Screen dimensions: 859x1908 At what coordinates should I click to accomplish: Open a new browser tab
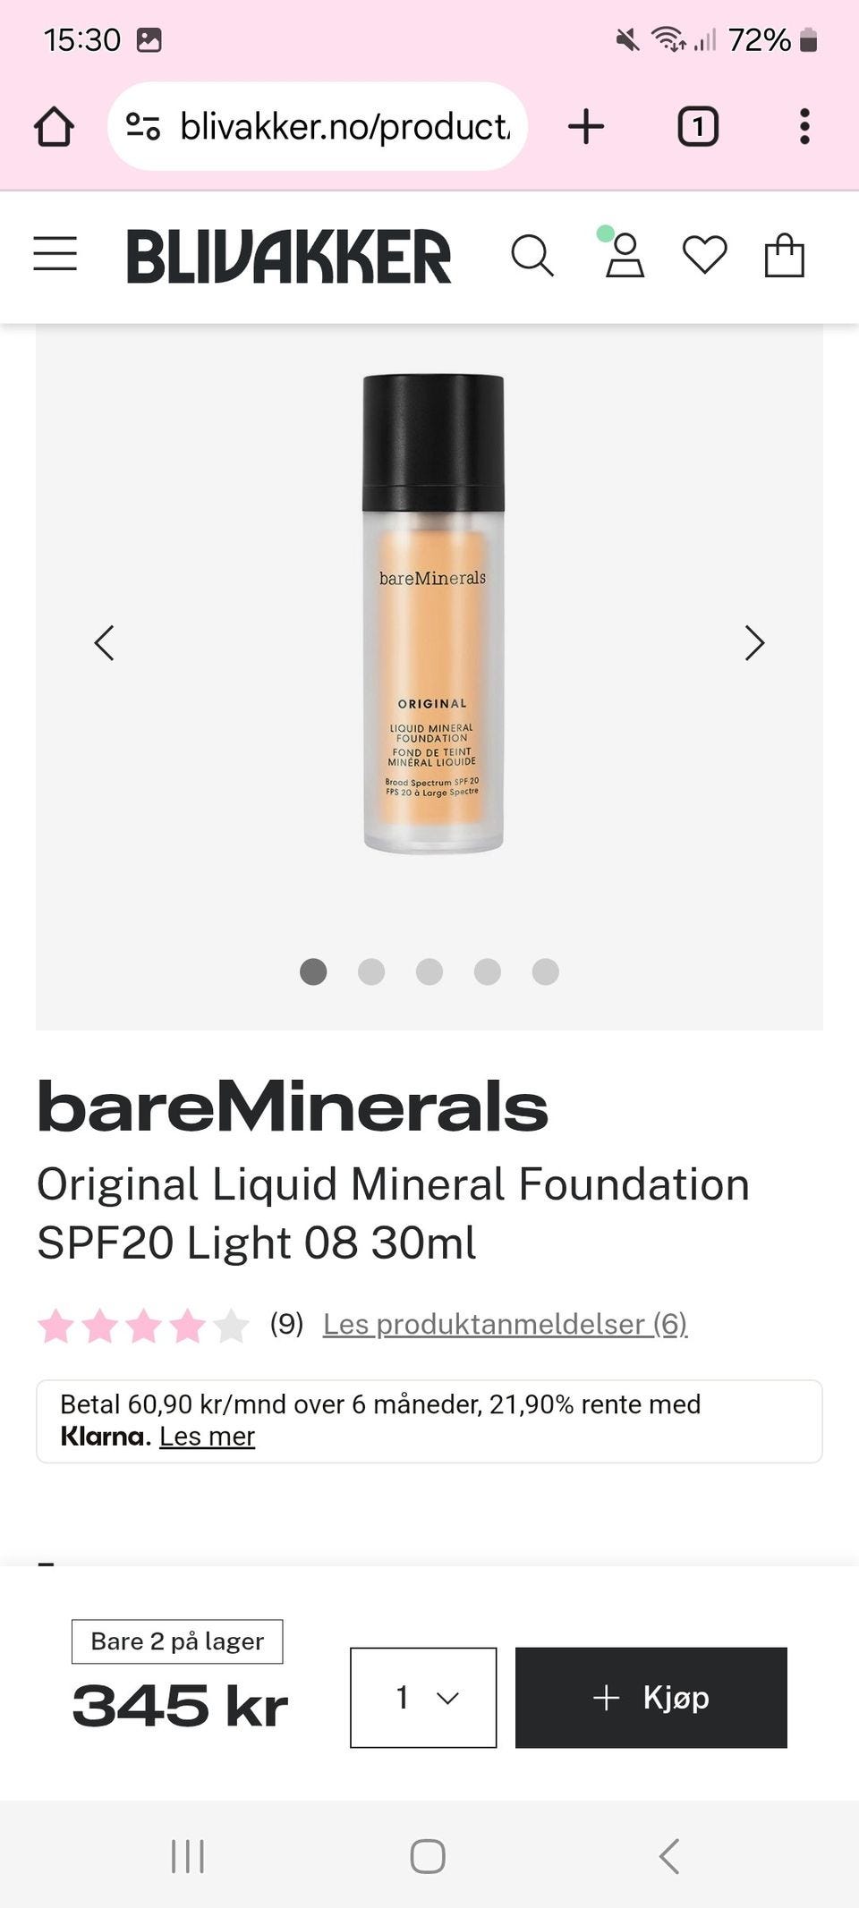point(586,126)
